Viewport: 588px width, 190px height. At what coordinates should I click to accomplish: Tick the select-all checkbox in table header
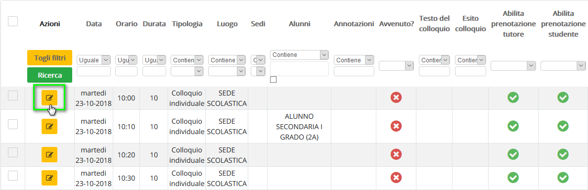tap(13, 21)
